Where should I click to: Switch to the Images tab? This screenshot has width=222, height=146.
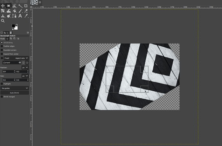(x=10, y=32)
